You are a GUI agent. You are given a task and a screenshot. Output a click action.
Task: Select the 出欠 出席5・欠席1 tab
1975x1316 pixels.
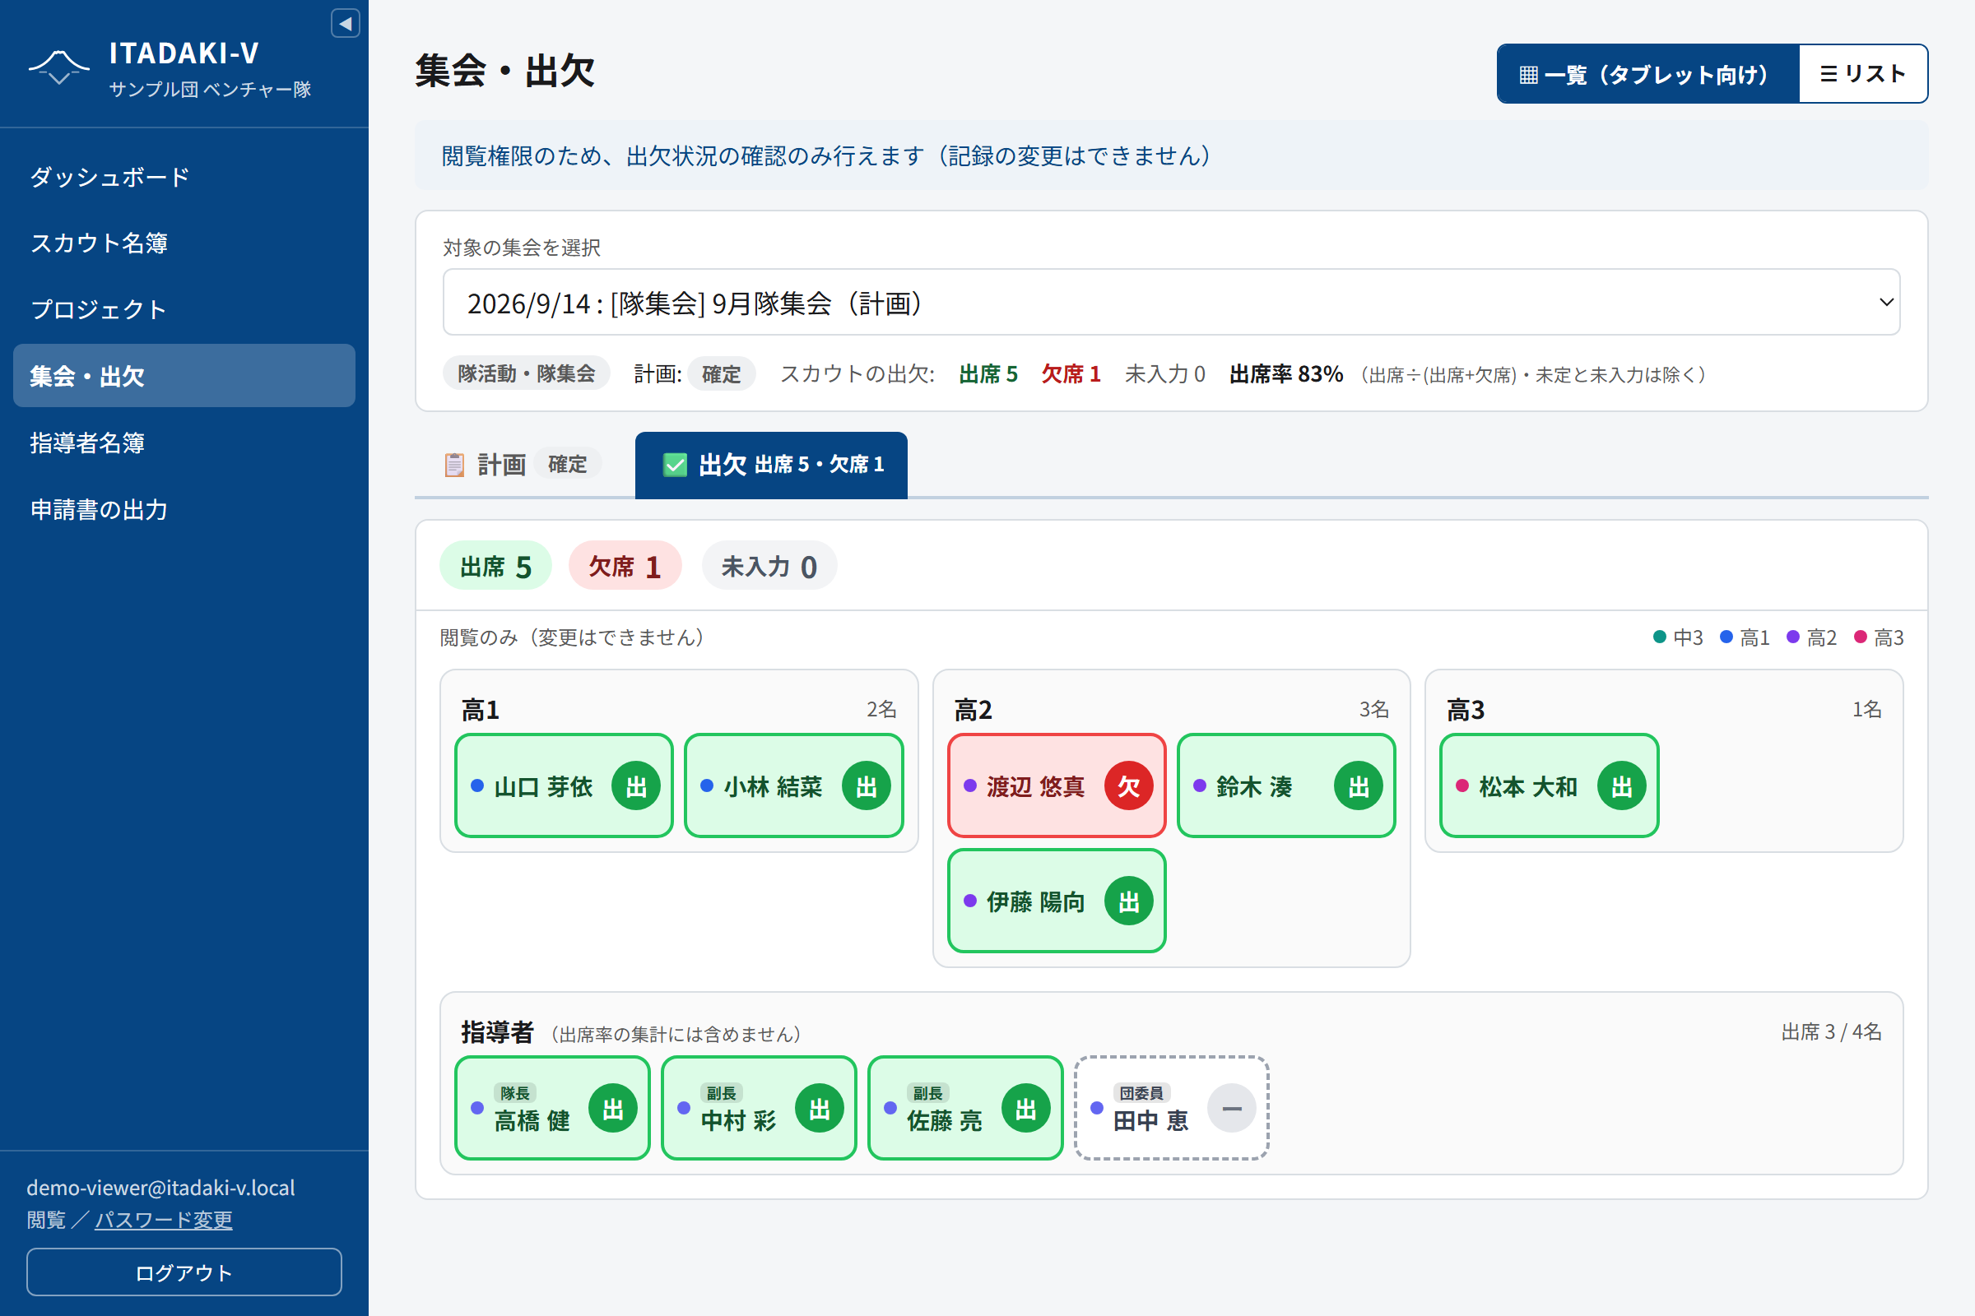point(771,465)
